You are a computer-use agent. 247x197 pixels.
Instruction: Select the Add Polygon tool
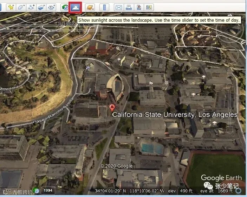(x=21, y=7)
